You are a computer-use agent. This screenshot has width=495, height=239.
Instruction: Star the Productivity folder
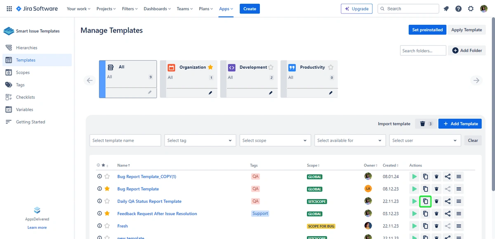(x=330, y=67)
